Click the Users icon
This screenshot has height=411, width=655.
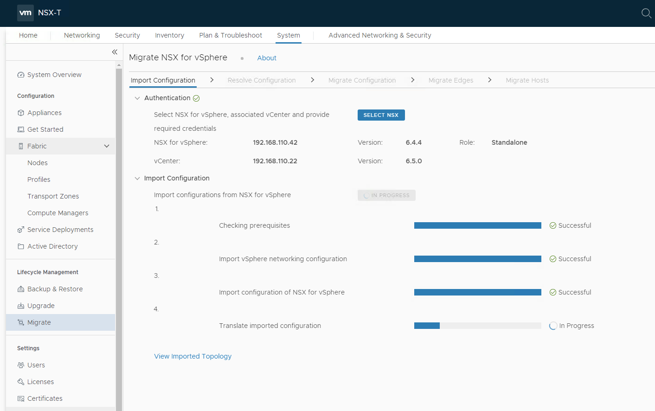coord(21,365)
